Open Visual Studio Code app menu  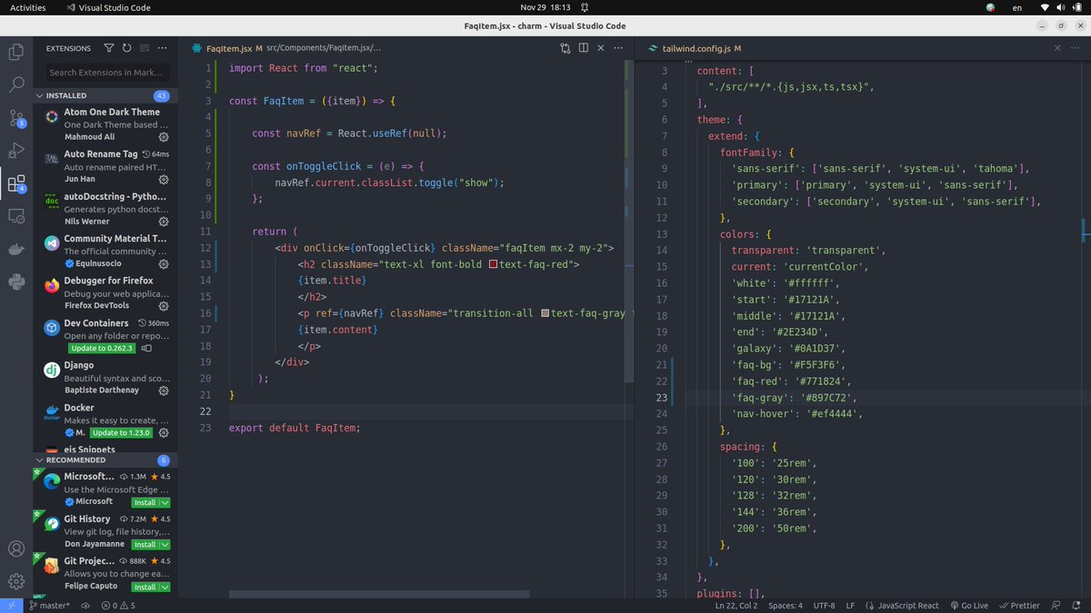pyautogui.click(x=109, y=7)
